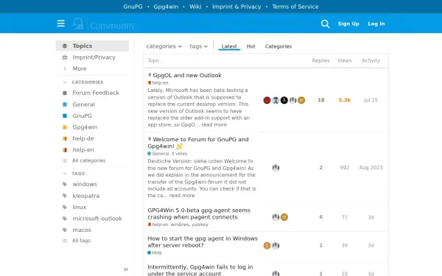Click gold M avatar in GpgOL topic
The height and width of the screenshot is (276, 442).
click(x=301, y=100)
